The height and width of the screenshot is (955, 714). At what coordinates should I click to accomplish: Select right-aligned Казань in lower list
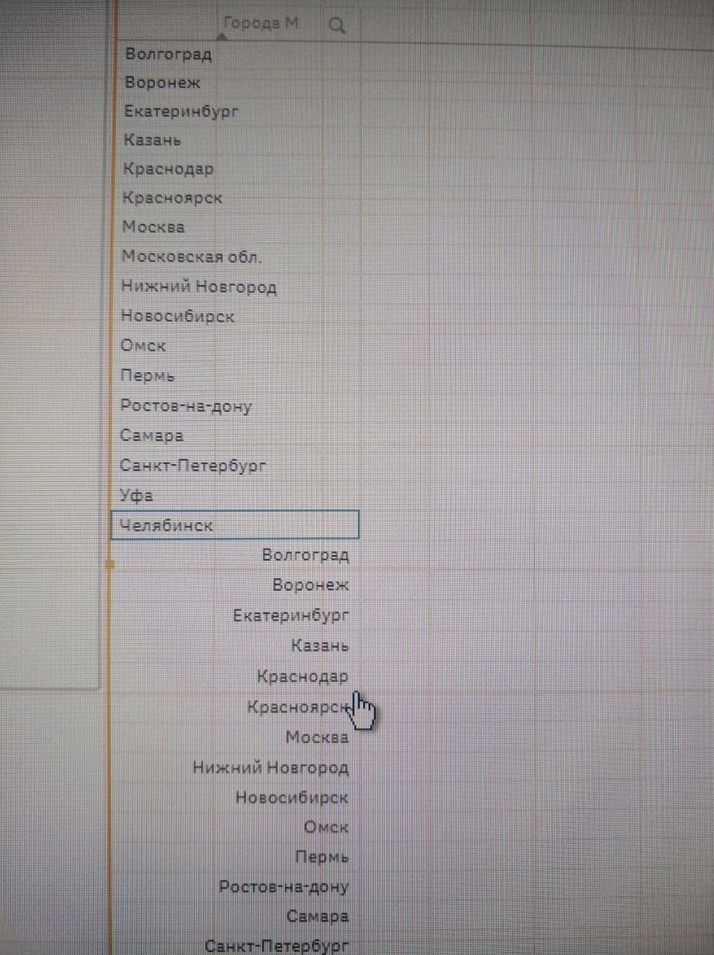pos(319,646)
